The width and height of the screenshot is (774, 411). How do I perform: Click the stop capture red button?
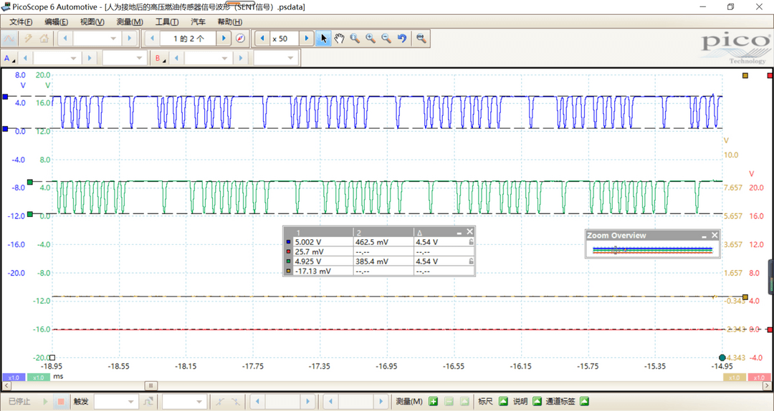[x=61, y=402]
